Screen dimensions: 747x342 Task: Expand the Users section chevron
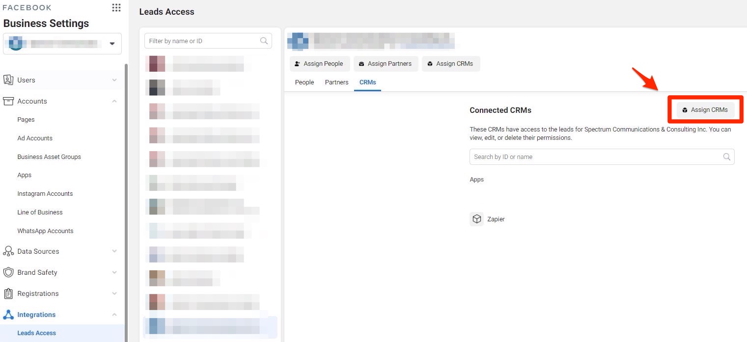114,80
